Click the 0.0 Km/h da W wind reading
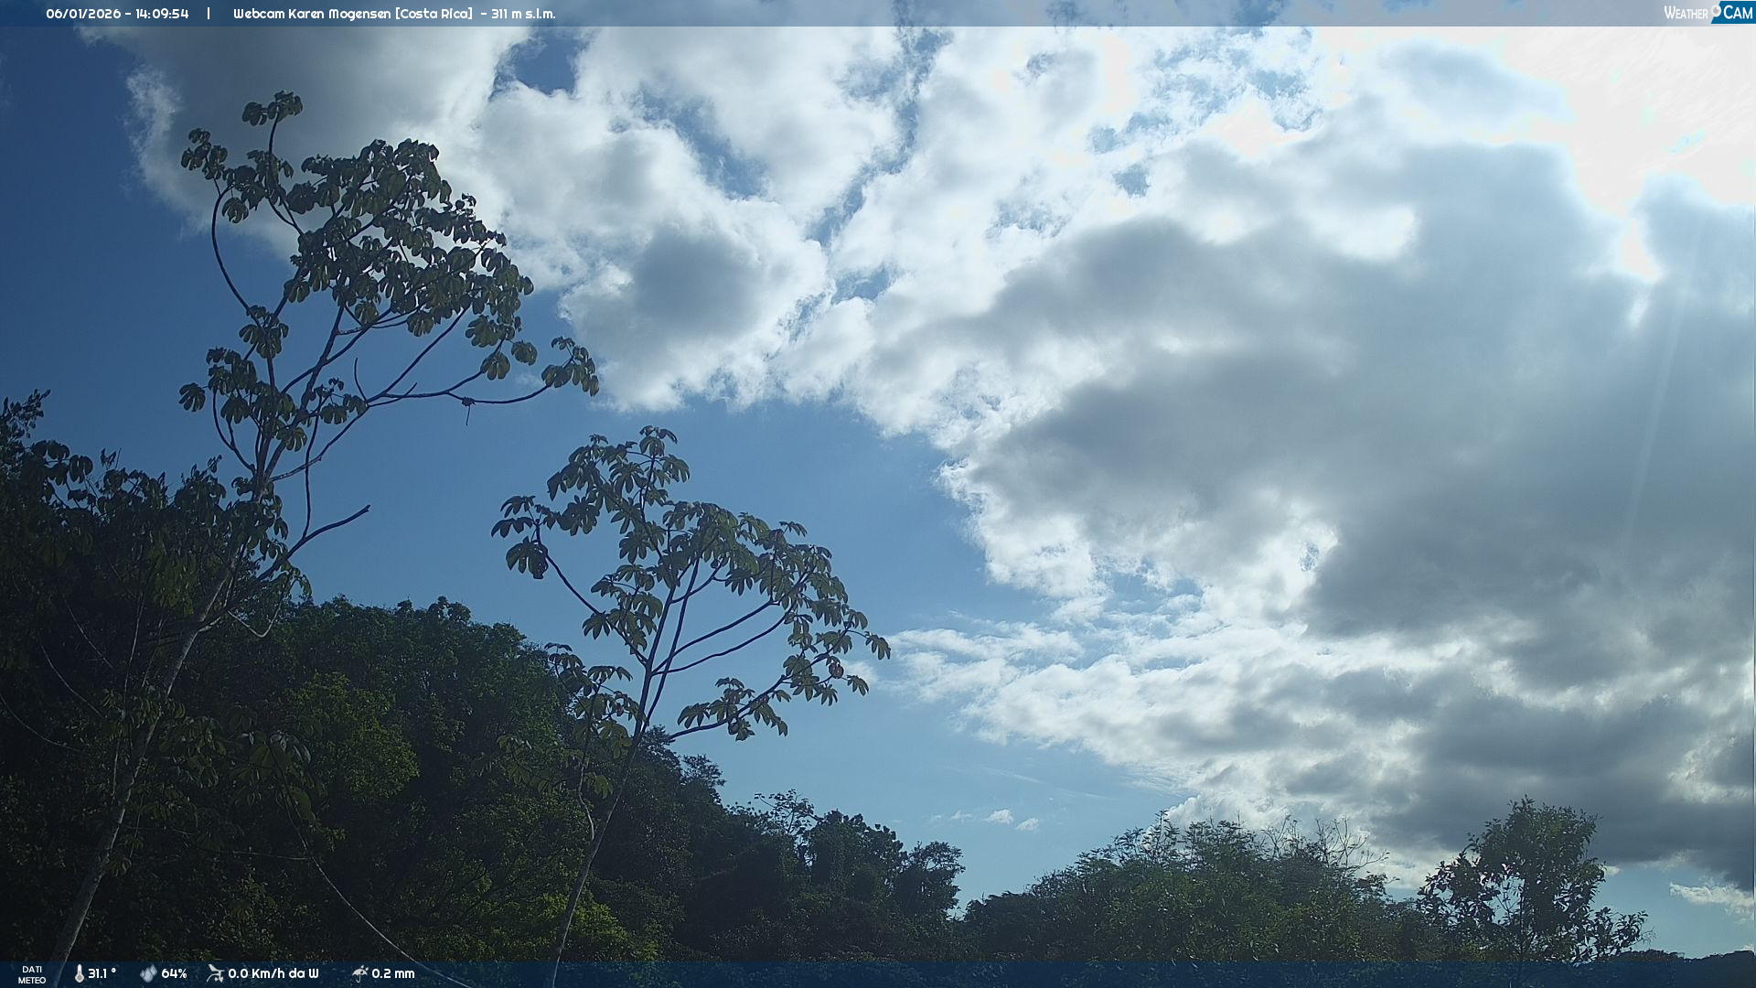1756x988 pixels. coord(273,973)
